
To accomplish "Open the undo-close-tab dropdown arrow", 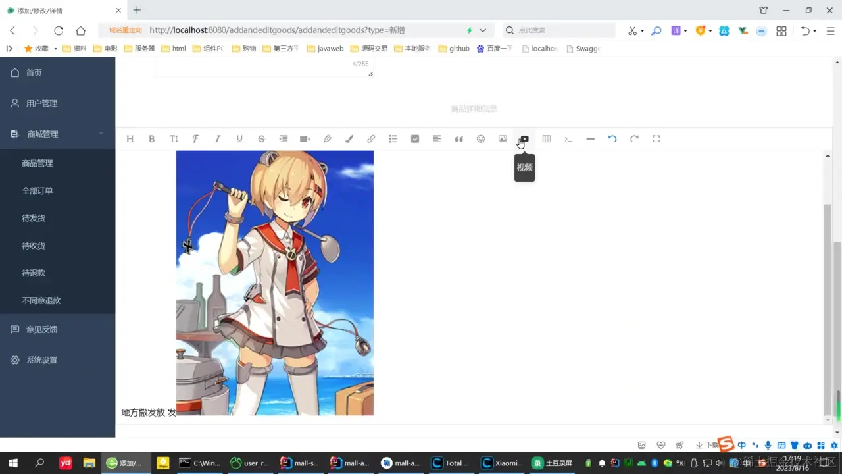I will 814,31.
